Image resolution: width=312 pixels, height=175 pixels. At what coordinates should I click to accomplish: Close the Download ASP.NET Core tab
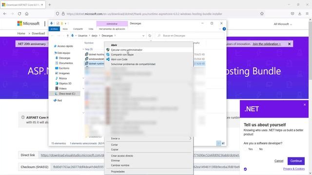coord(42,4)
